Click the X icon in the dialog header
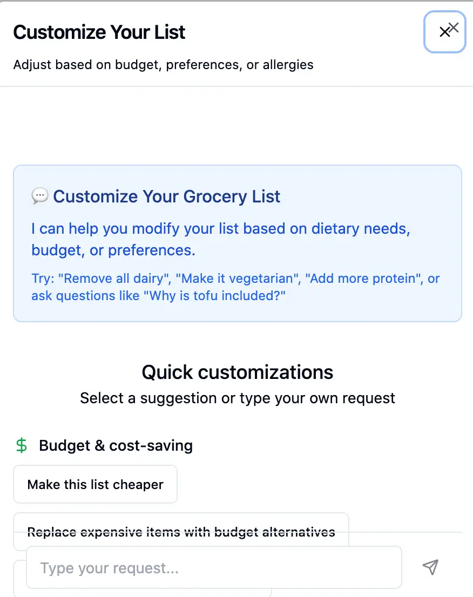 click(x=445, y=32)
